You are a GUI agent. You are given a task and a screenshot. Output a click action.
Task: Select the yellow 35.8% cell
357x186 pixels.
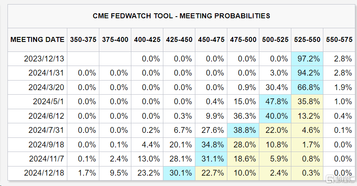pyautogui.click(x=308, y=102)
